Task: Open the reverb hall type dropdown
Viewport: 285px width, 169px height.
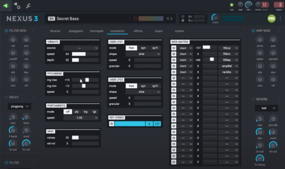Action: (266, 108)
